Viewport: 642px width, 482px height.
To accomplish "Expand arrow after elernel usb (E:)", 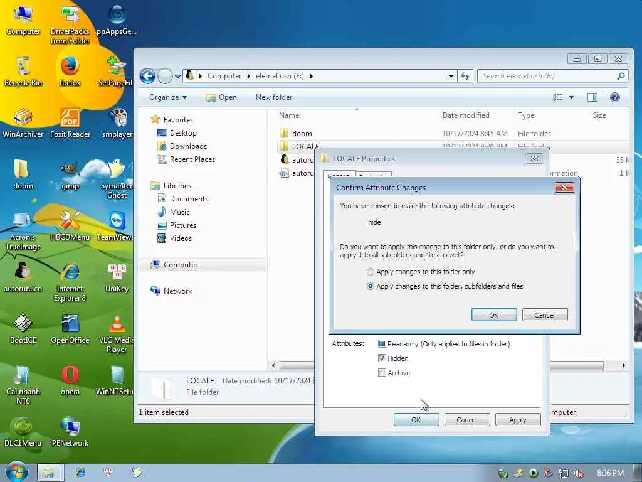I will pyautogui.click(x=312, y=76).
